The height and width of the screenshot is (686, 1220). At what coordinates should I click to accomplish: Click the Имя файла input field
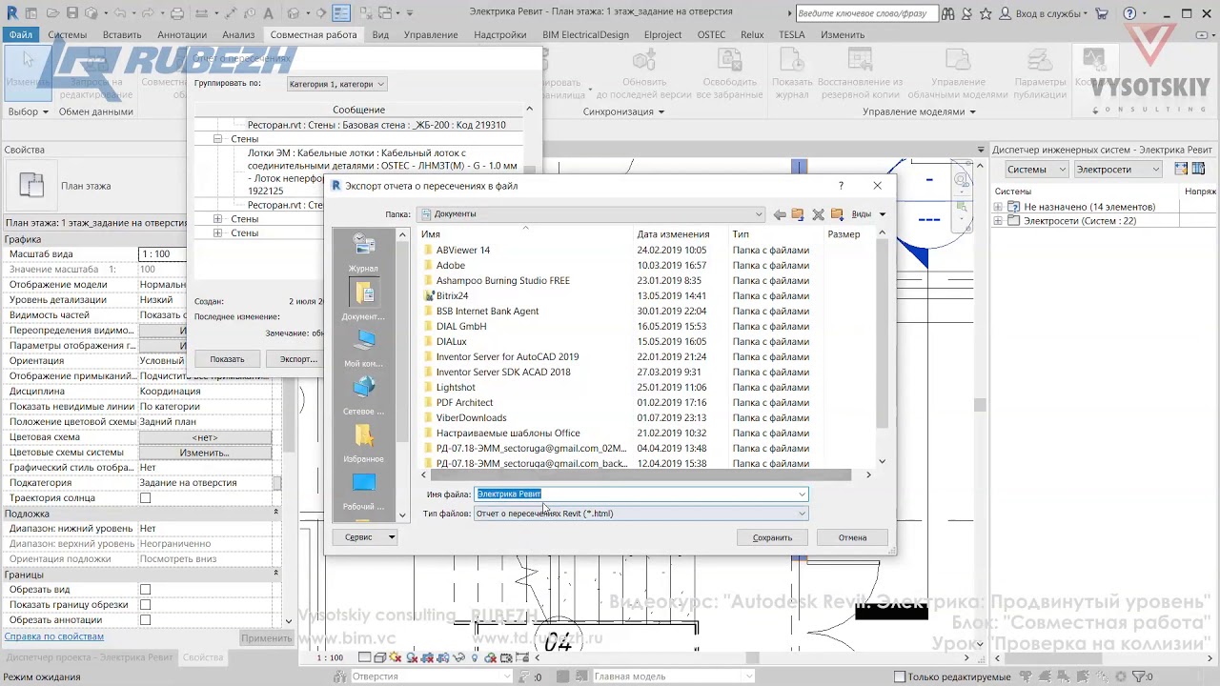640,494
